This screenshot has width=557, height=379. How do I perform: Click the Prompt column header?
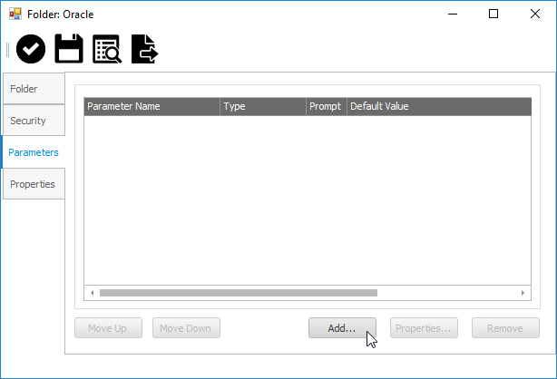point(326,106)
